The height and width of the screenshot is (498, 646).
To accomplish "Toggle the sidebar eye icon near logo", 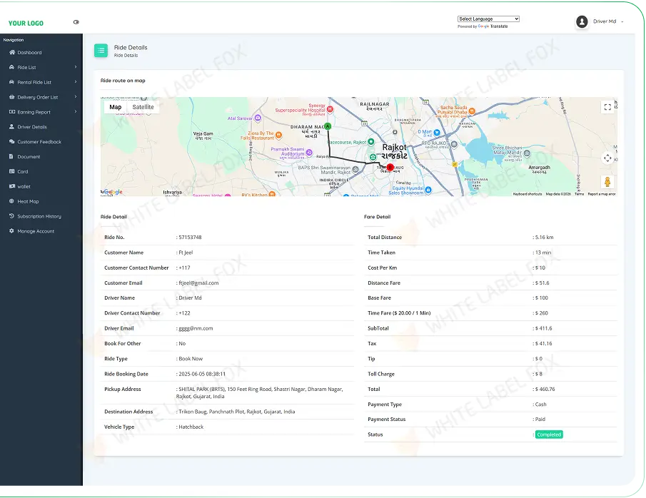I will [x=76, y=22].
